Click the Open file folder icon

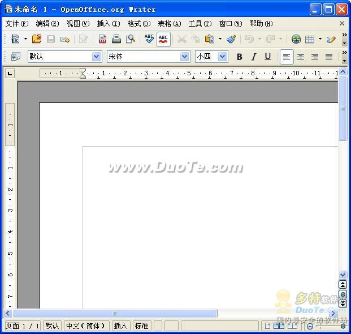tap(37, 39)
